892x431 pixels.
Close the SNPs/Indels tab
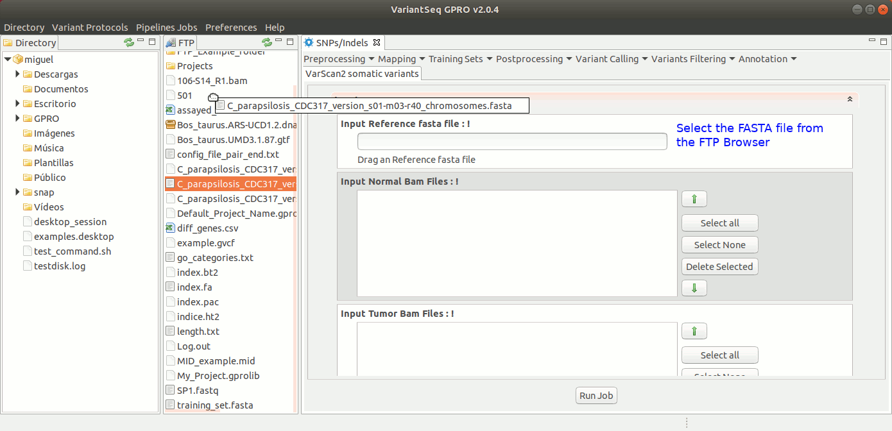(x=377, y=43)
